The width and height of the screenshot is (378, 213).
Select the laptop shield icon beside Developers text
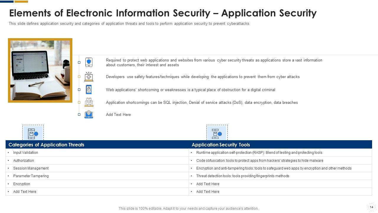click(89, 77)
